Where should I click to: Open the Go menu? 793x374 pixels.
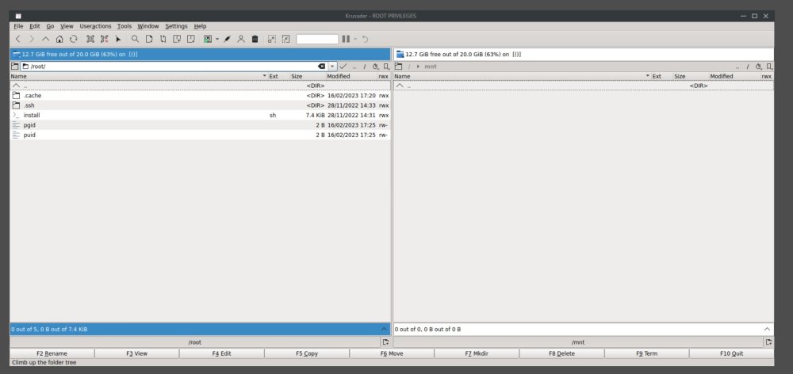tap(50, 26)
